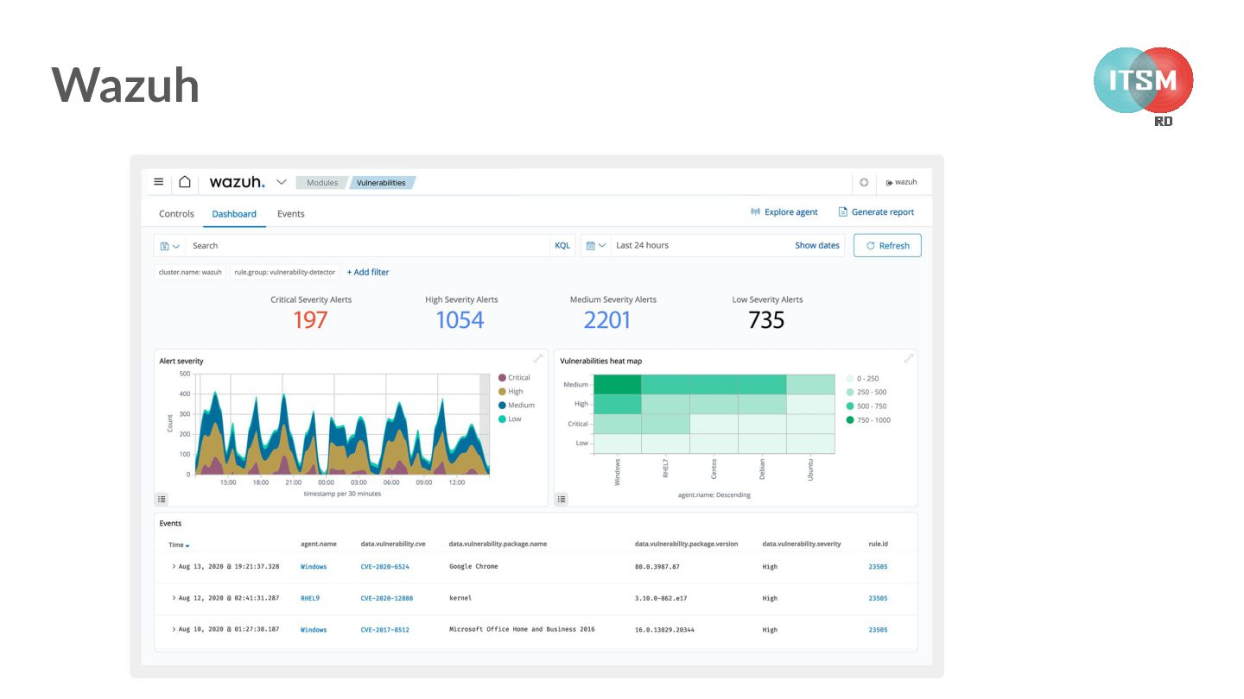Switch to the Controls tab

(176, 214)
